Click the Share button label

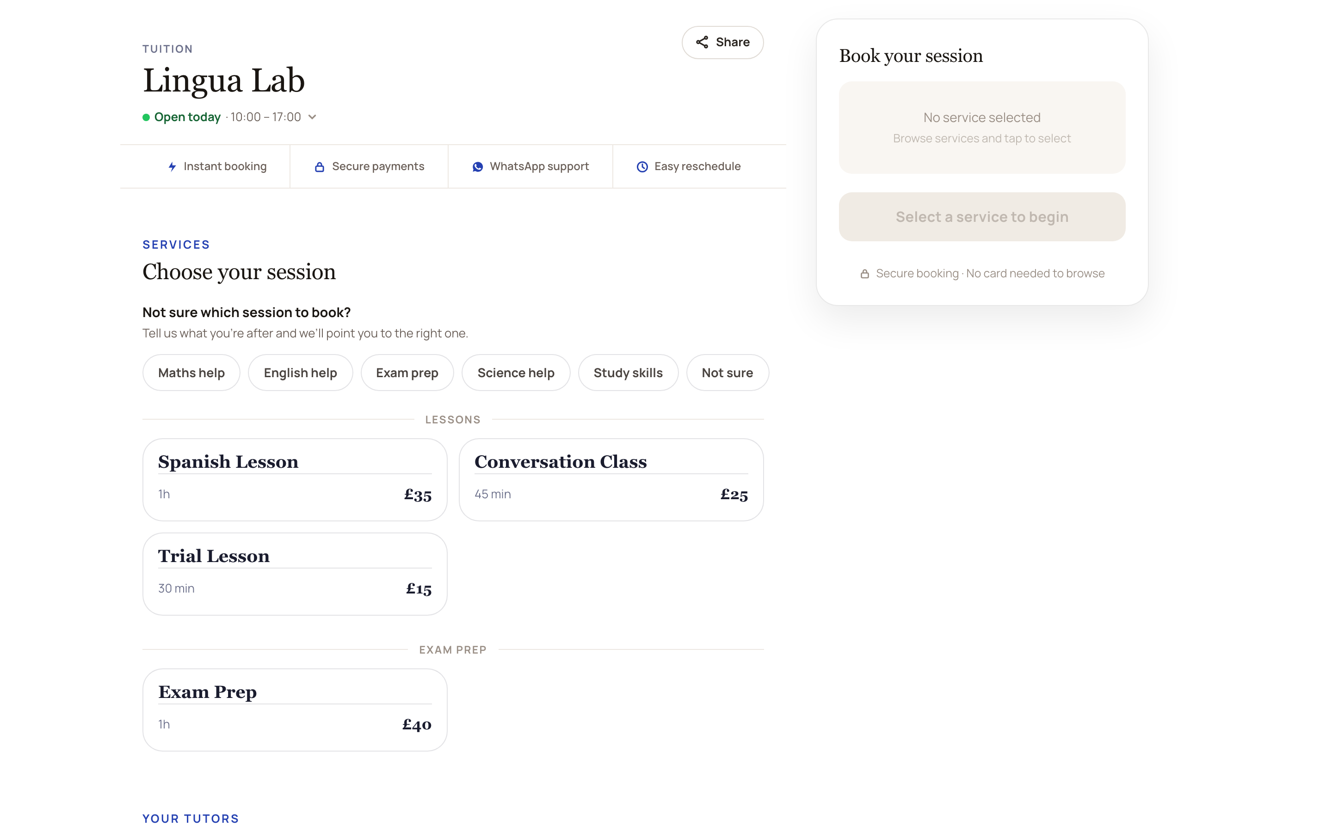pos(733,43)
